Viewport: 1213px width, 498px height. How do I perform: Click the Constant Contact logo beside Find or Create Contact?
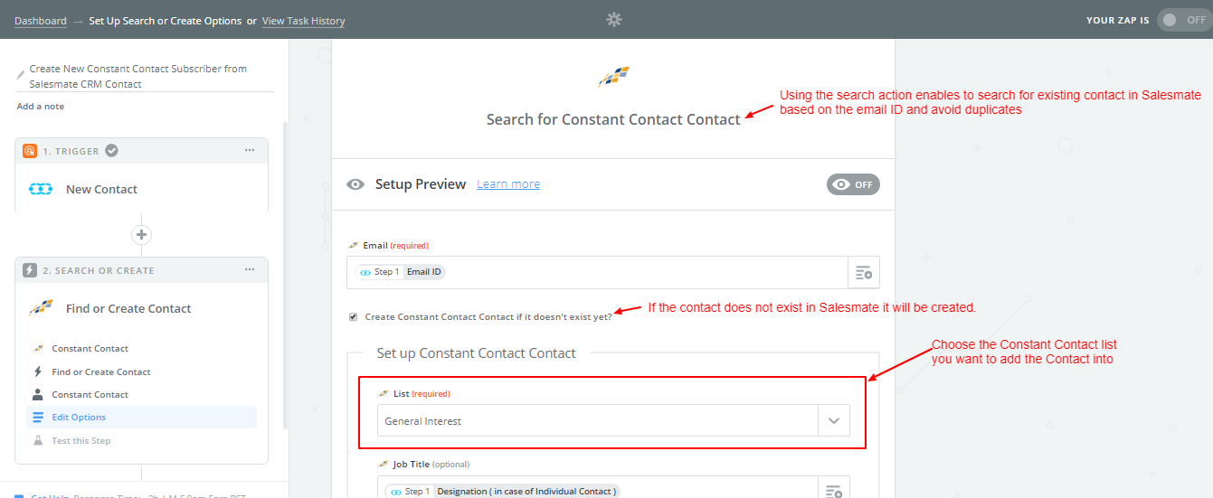(41, 307)
